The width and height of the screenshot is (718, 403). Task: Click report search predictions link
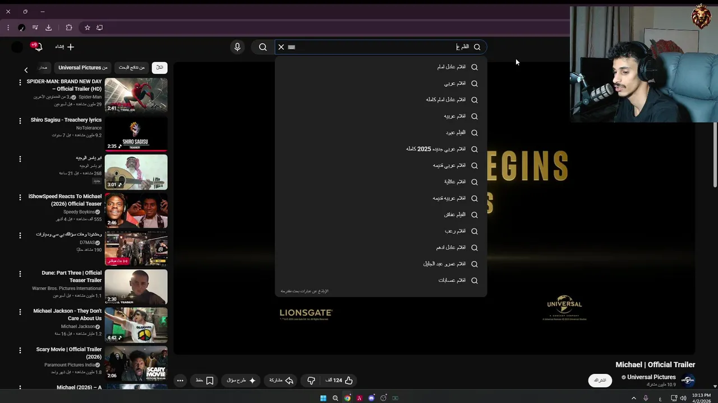[305, 291]
